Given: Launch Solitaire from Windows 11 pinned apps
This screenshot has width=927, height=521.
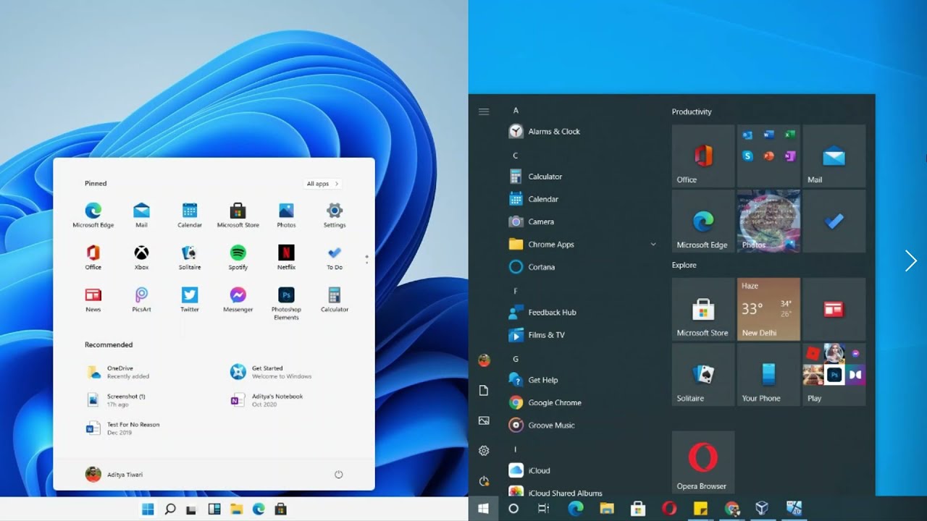Looking at the screenshot, I should pos(190,257).
